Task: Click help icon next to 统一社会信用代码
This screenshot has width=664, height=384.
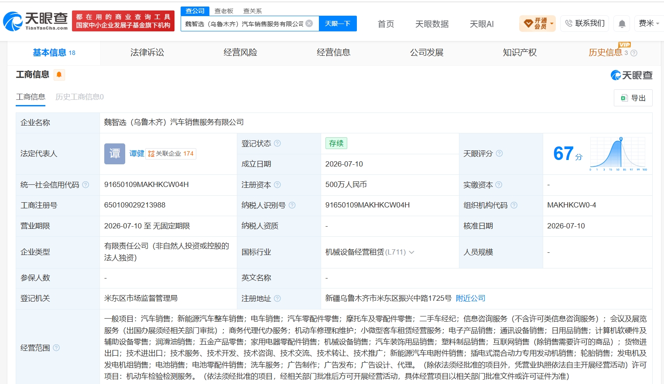Action: (x=86, y=185)
